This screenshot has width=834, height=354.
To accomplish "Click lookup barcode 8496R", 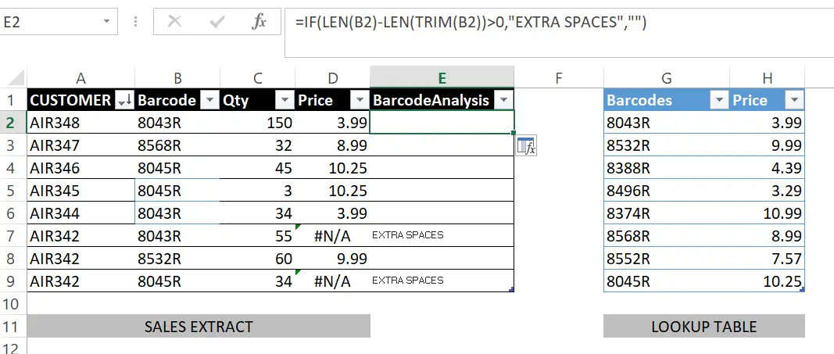I will 667,191.
